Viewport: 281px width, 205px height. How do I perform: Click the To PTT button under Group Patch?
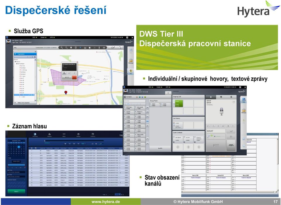pos(160,149)
